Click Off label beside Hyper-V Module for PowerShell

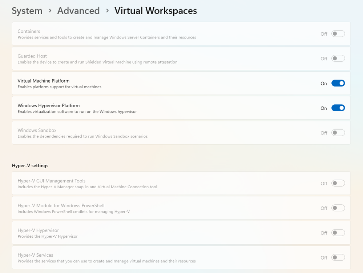coord(324,208)
